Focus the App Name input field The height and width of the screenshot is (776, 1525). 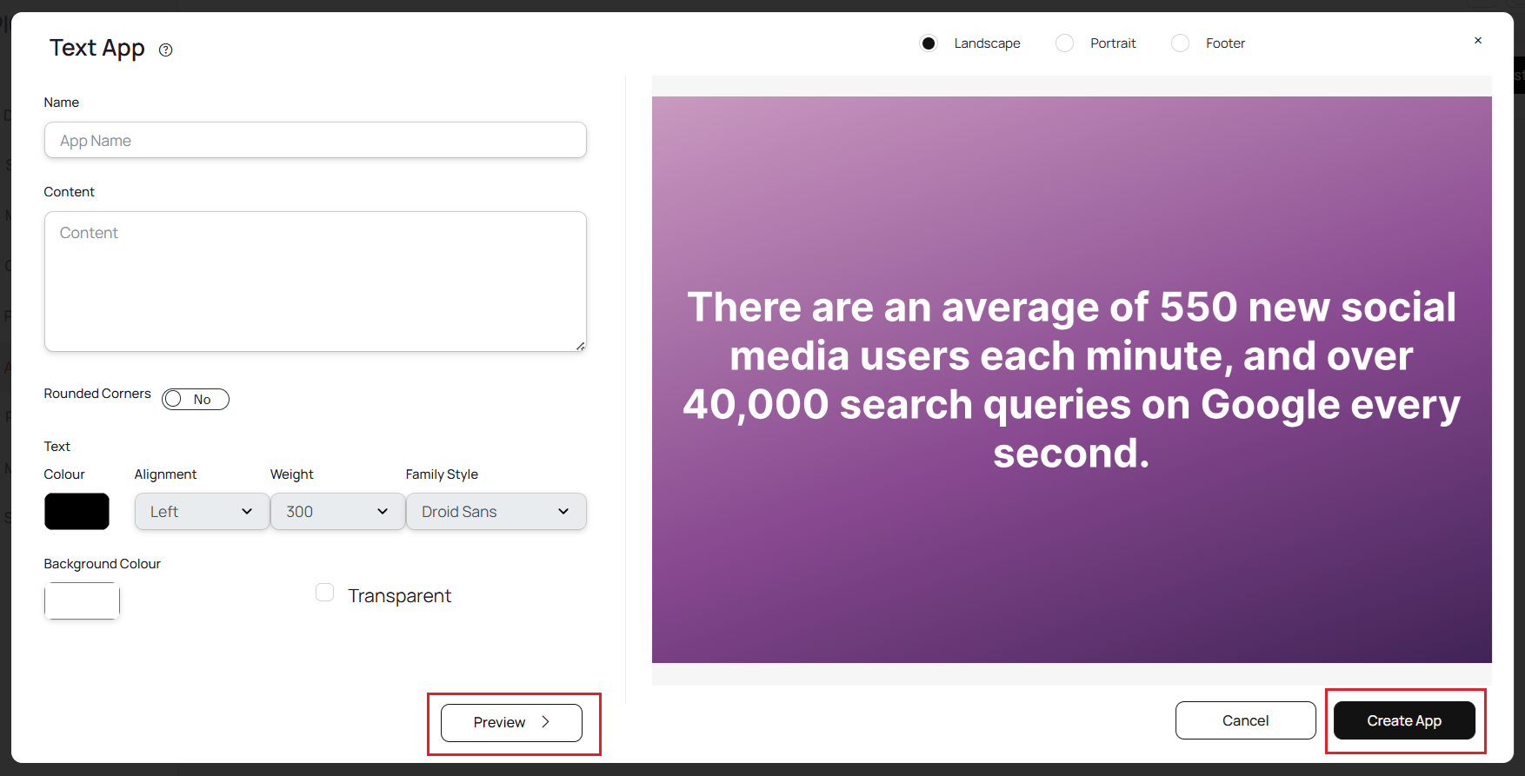click(315, 141)
